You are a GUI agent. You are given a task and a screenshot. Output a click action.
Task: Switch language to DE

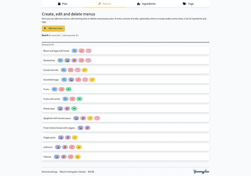point(93,172)
